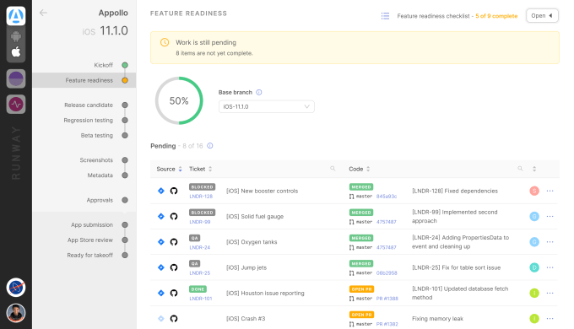Expand the checklist with the Open button
This screenshot has width=574, height=329.
[542, 16]
